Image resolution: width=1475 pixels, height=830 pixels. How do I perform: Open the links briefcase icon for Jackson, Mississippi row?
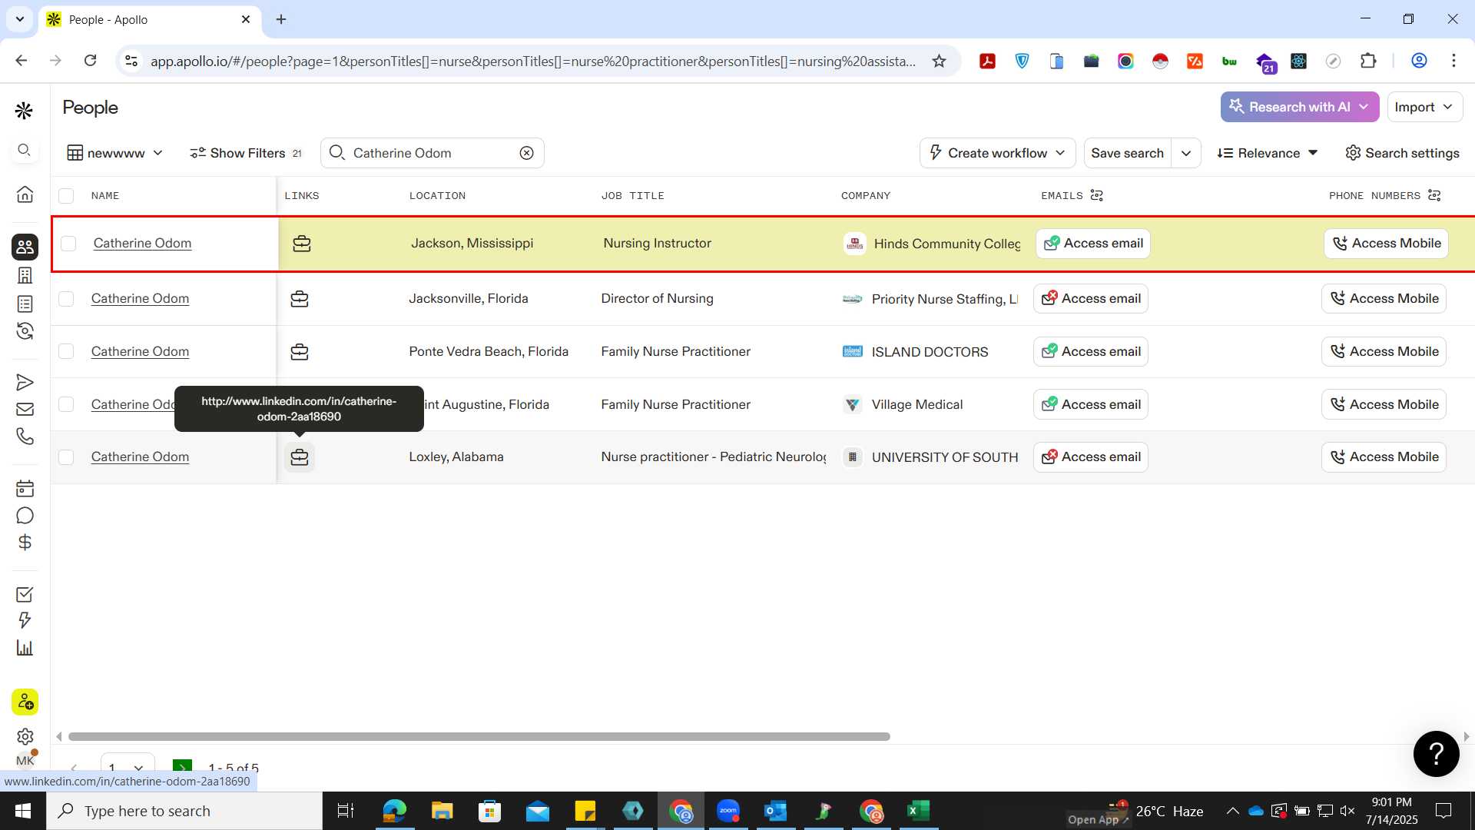click(302, 244)
